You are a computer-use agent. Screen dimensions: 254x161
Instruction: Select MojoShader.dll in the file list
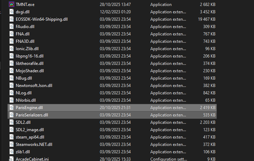[30, 71]
